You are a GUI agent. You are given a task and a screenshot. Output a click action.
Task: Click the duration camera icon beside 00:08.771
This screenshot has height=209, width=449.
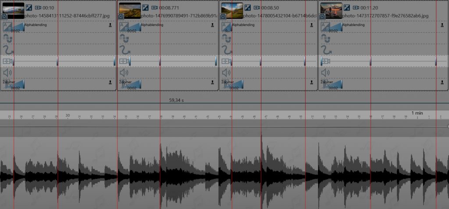pos(155,8)
